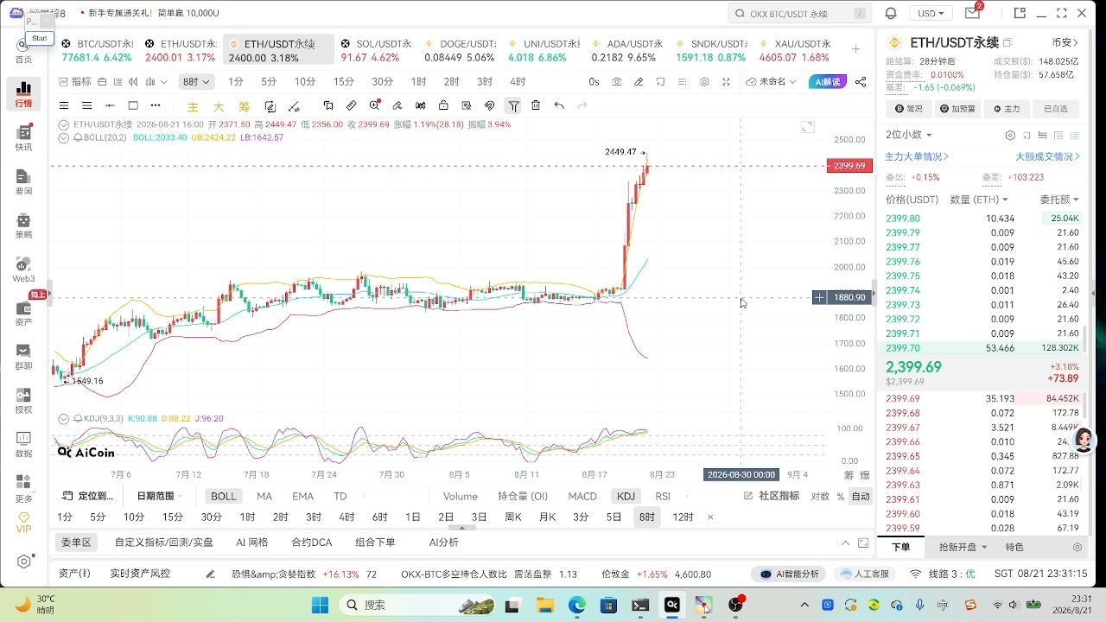This screenshot has height=622, width=1106.
Task: Open File Explorer from taskbar
Action: pos(545,605)
